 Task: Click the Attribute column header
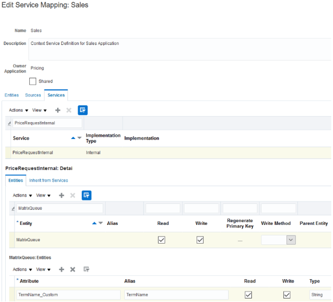click(x=29, y=281)
